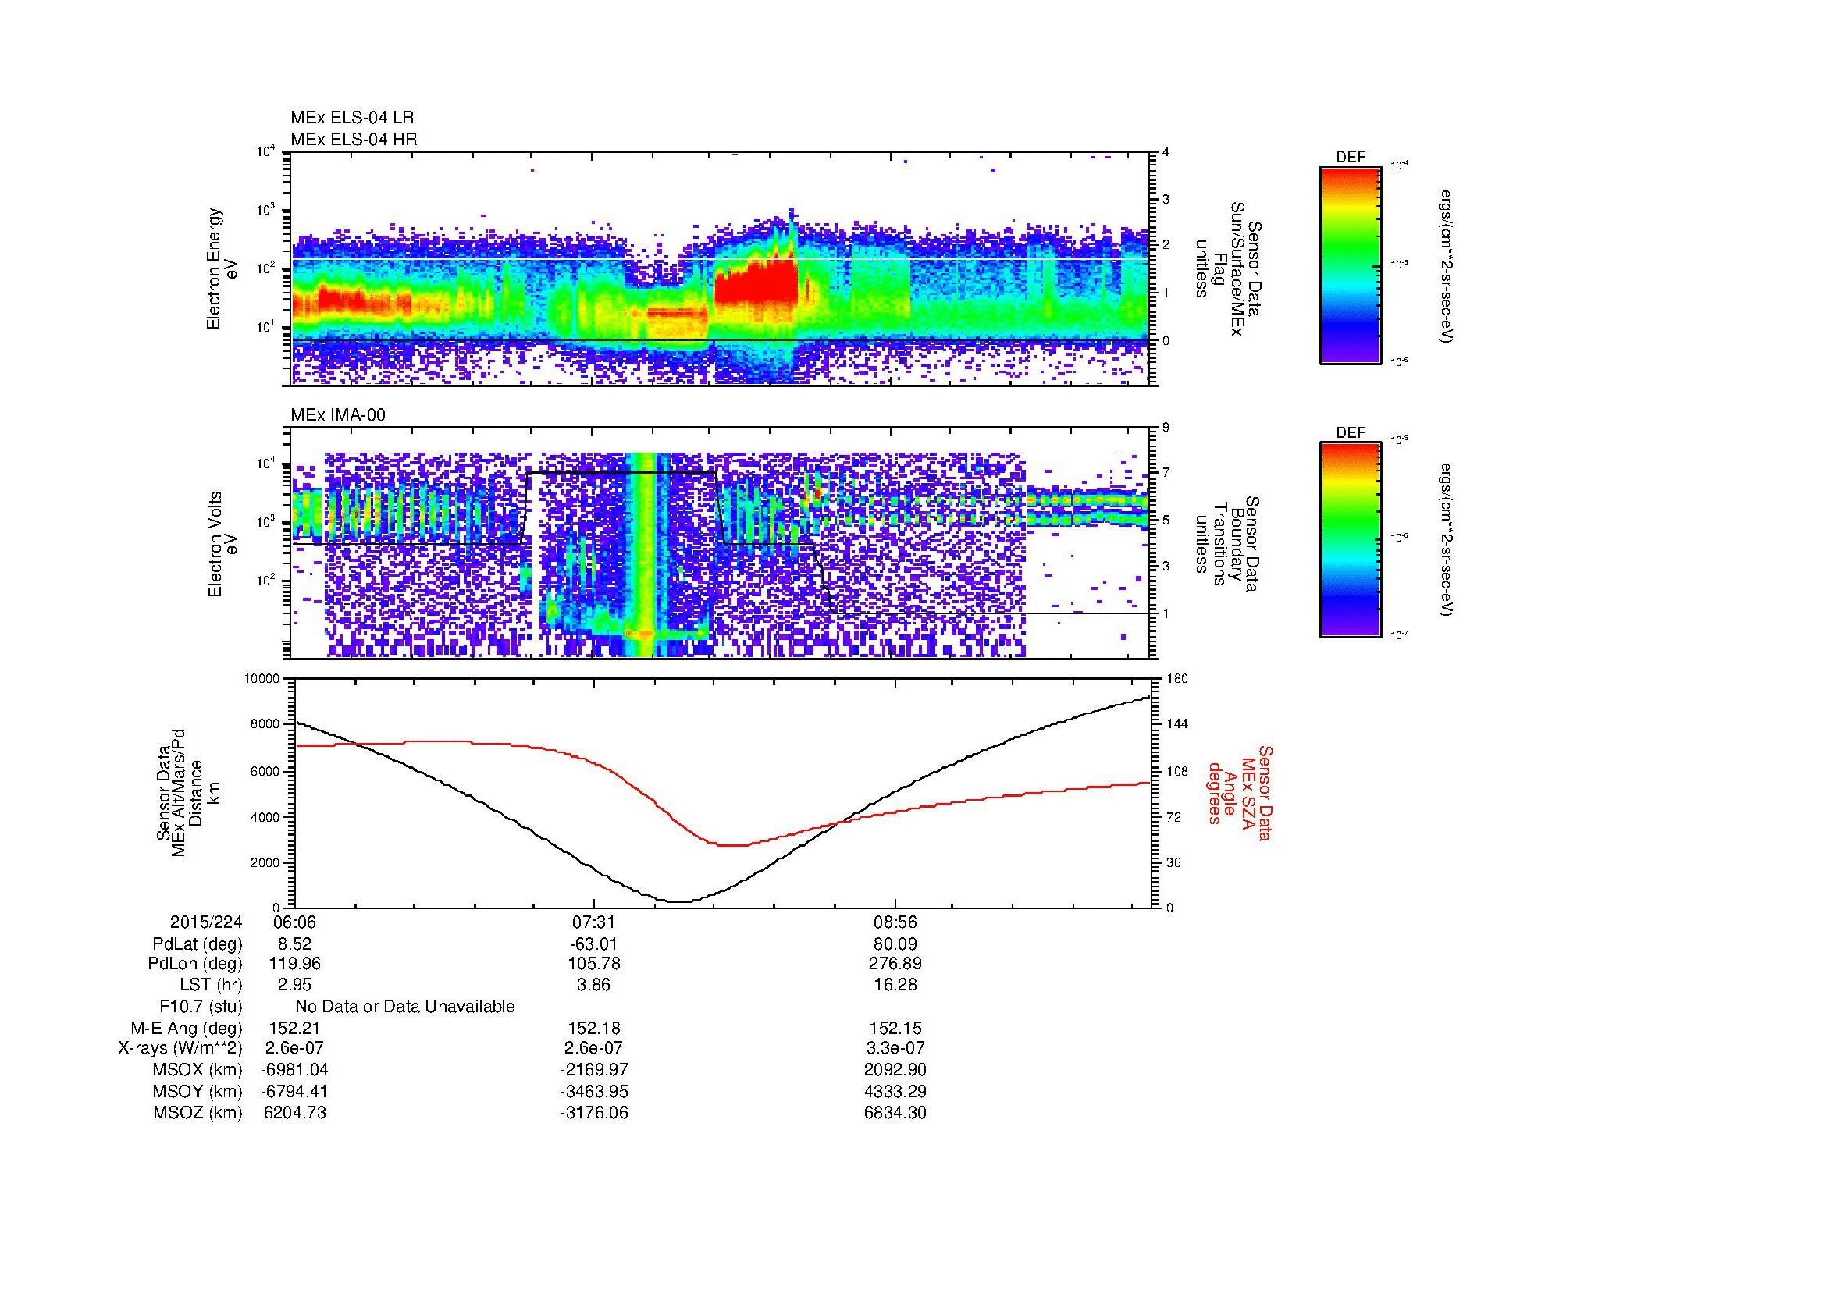
Task: Click the '08:56' time tick label
Action: (x=895, y=922)
